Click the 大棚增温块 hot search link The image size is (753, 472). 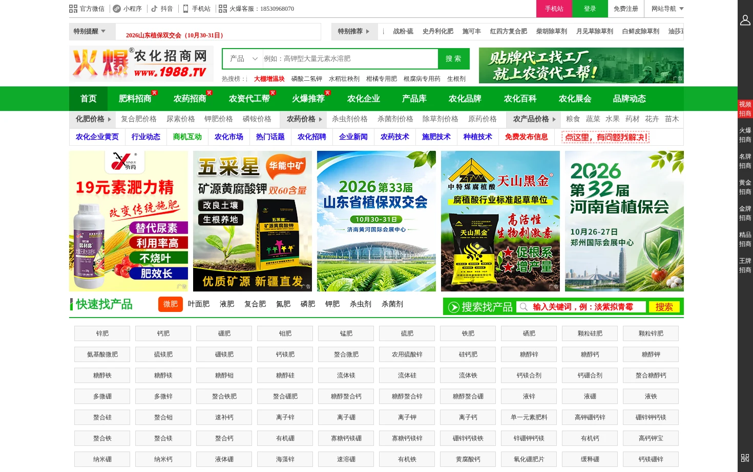tap(269, 79)
